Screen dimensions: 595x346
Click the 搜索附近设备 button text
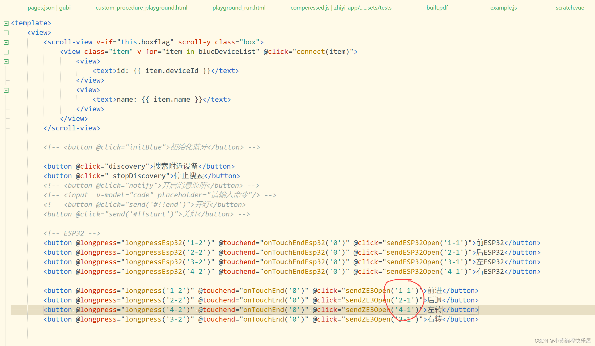pos(176,166)
